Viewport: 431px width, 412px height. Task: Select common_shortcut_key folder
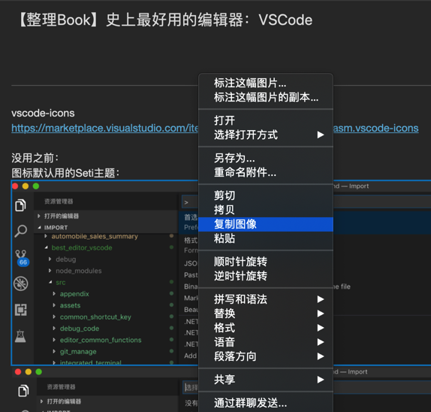(x=95, y=317)
